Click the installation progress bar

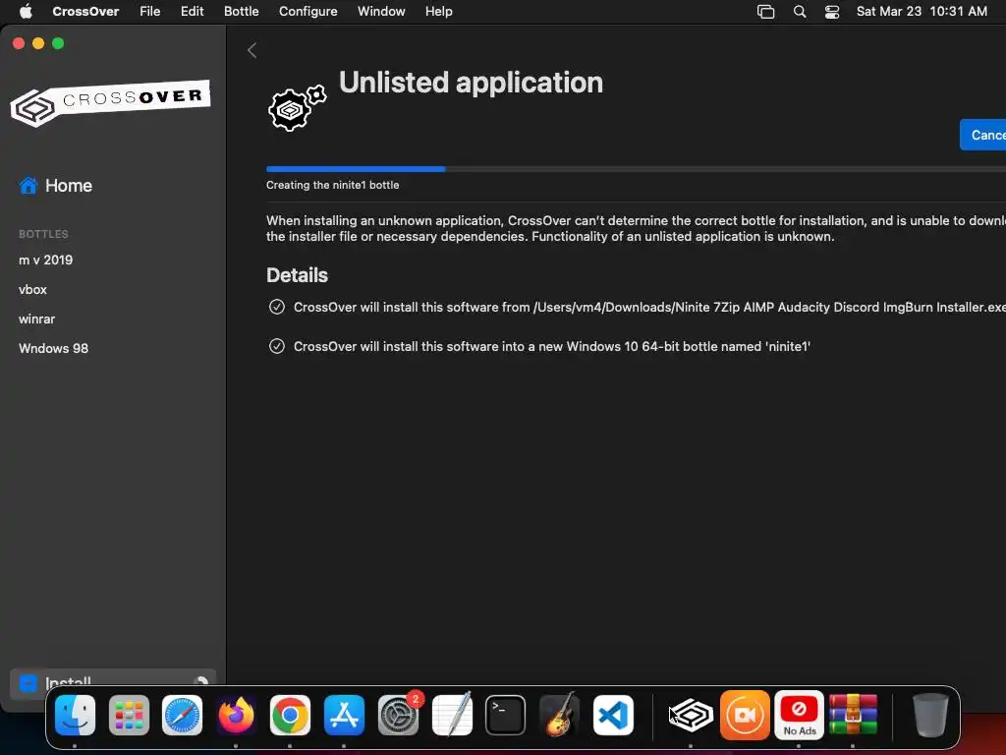pyautogui.click(x=636, y=169)
